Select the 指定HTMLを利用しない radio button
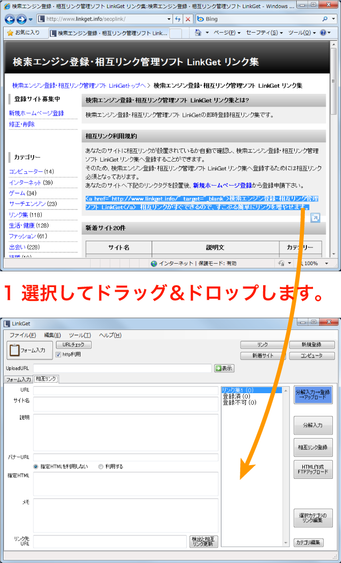 pos(36,467)
